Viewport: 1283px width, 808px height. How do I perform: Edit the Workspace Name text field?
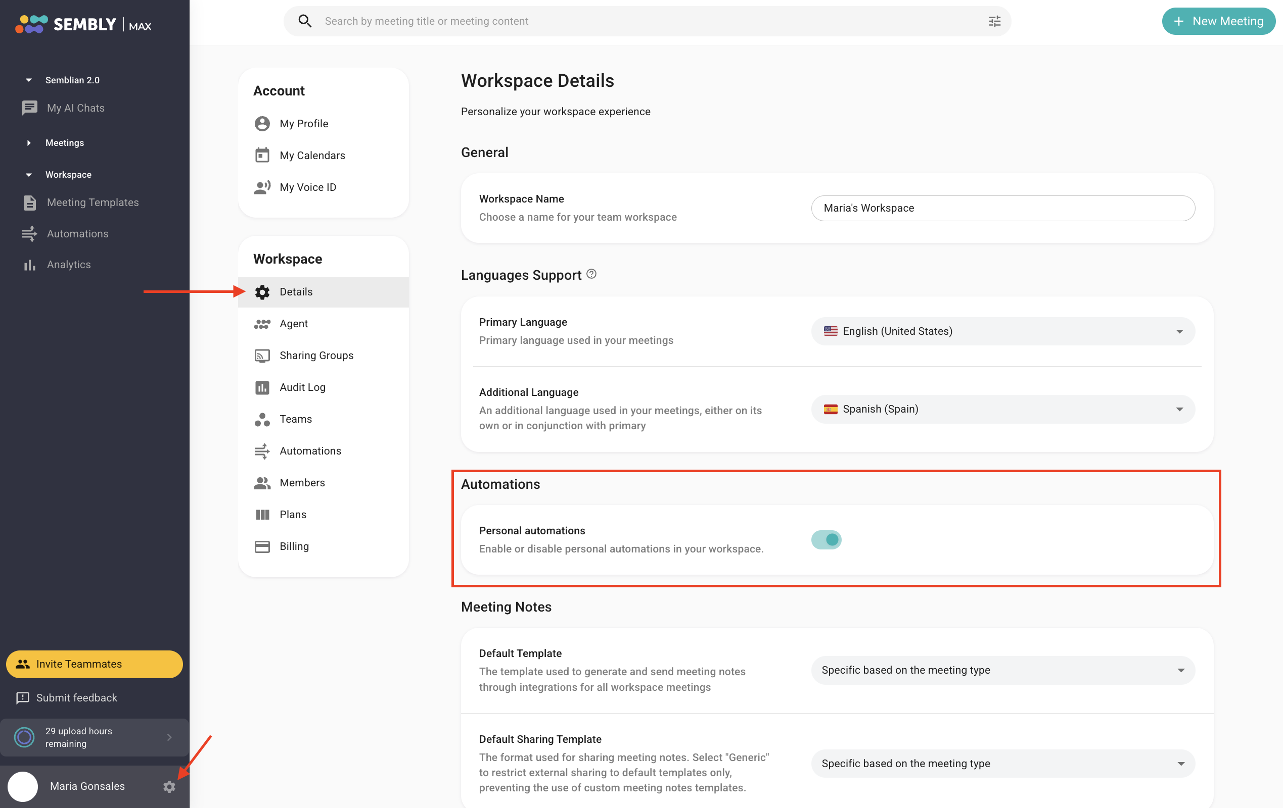click(x=1003, y=208)
